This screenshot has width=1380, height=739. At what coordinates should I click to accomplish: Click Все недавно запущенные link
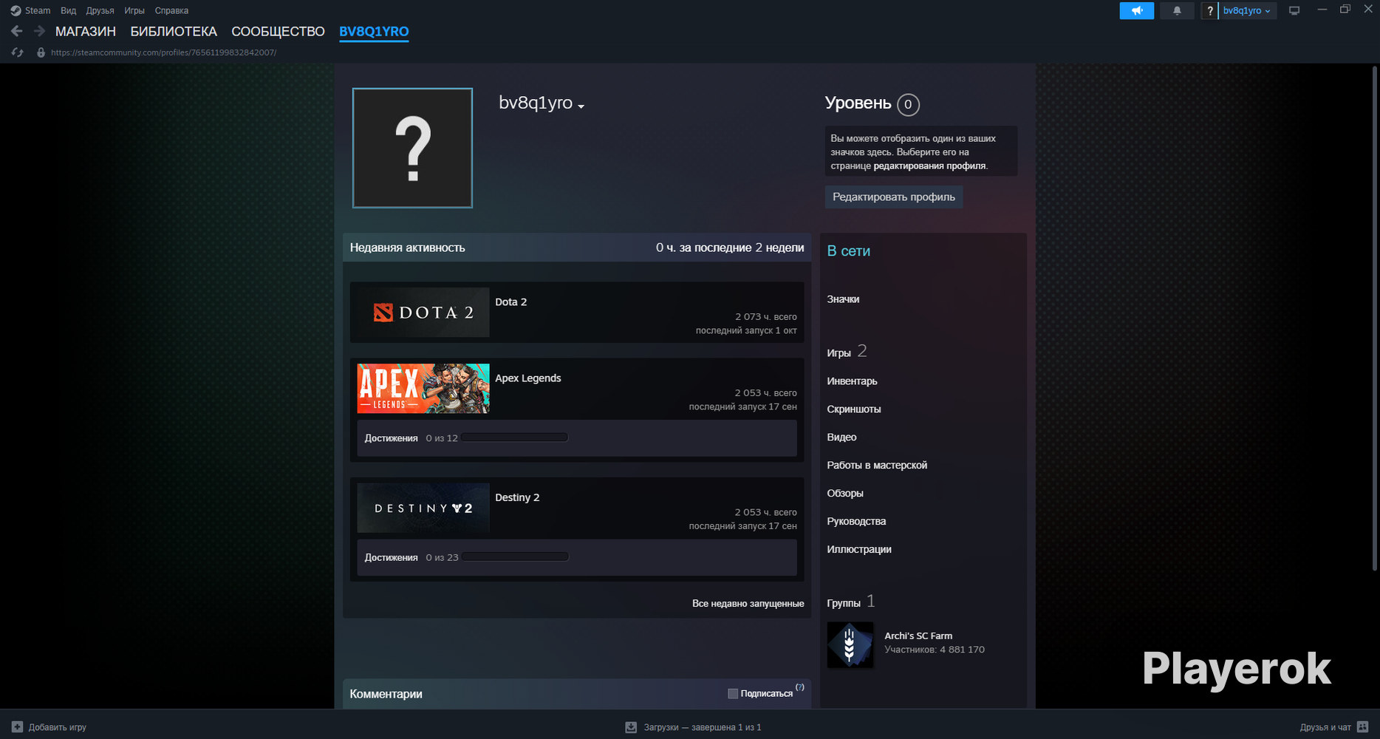click(748, 604)
